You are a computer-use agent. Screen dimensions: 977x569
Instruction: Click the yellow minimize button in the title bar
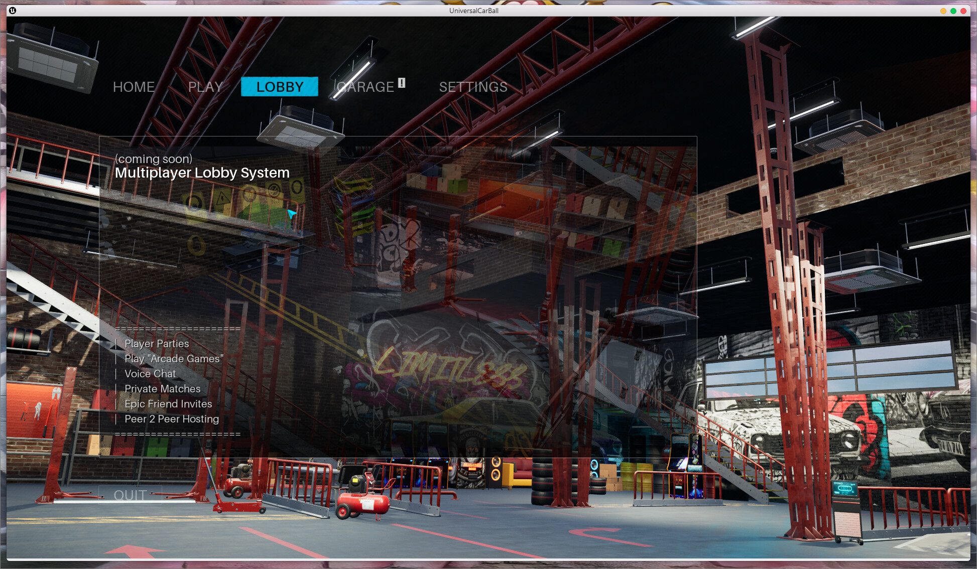943,10
